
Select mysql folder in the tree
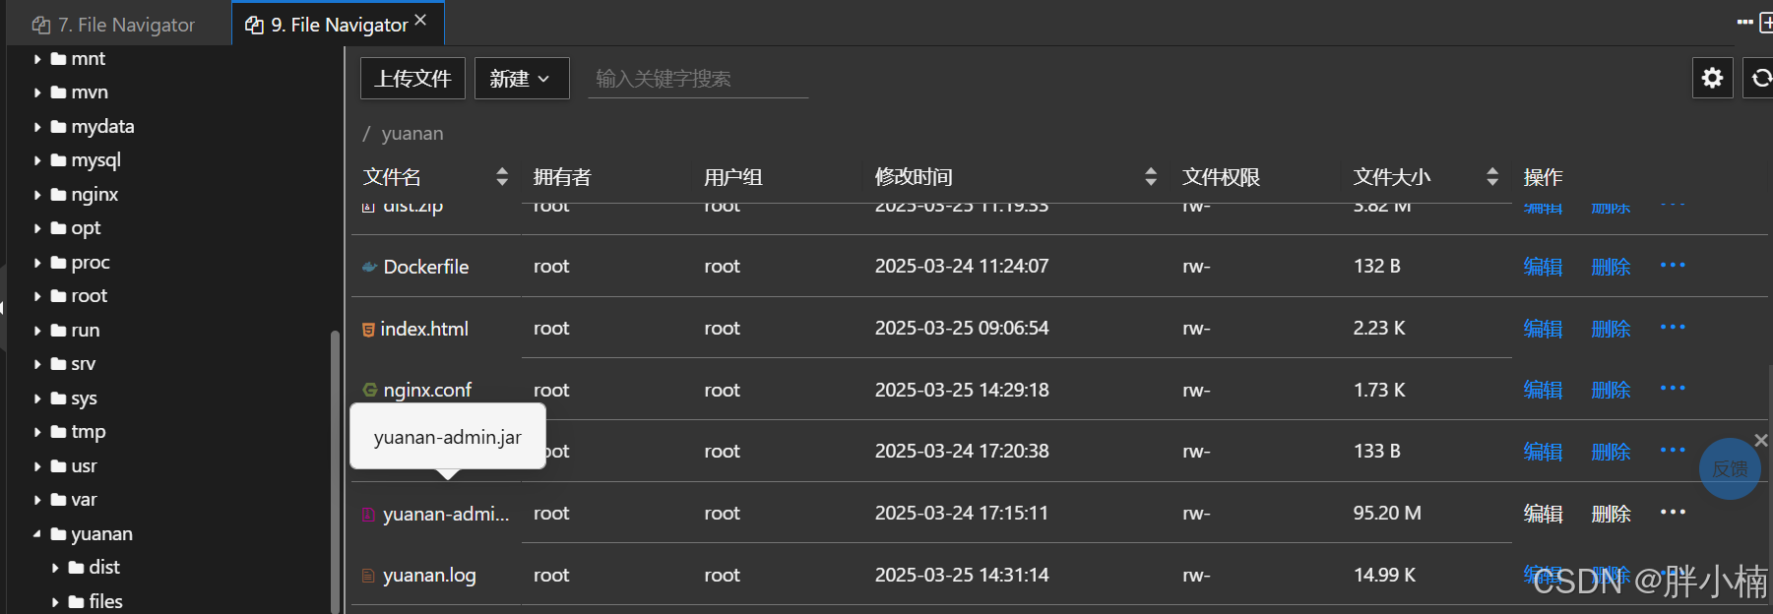[95, 160]
